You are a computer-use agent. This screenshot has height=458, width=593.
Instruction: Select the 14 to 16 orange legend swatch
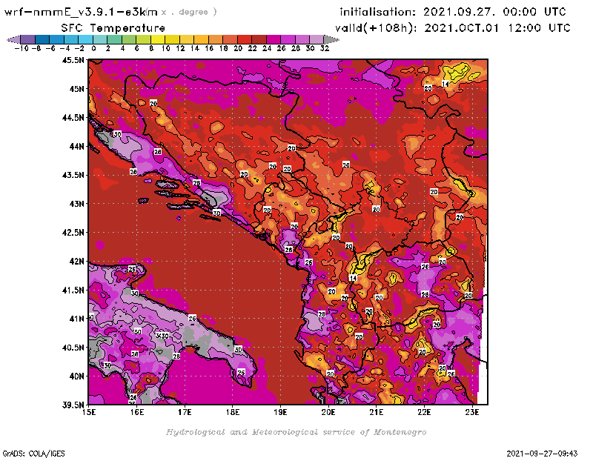(x=202, y=39)
